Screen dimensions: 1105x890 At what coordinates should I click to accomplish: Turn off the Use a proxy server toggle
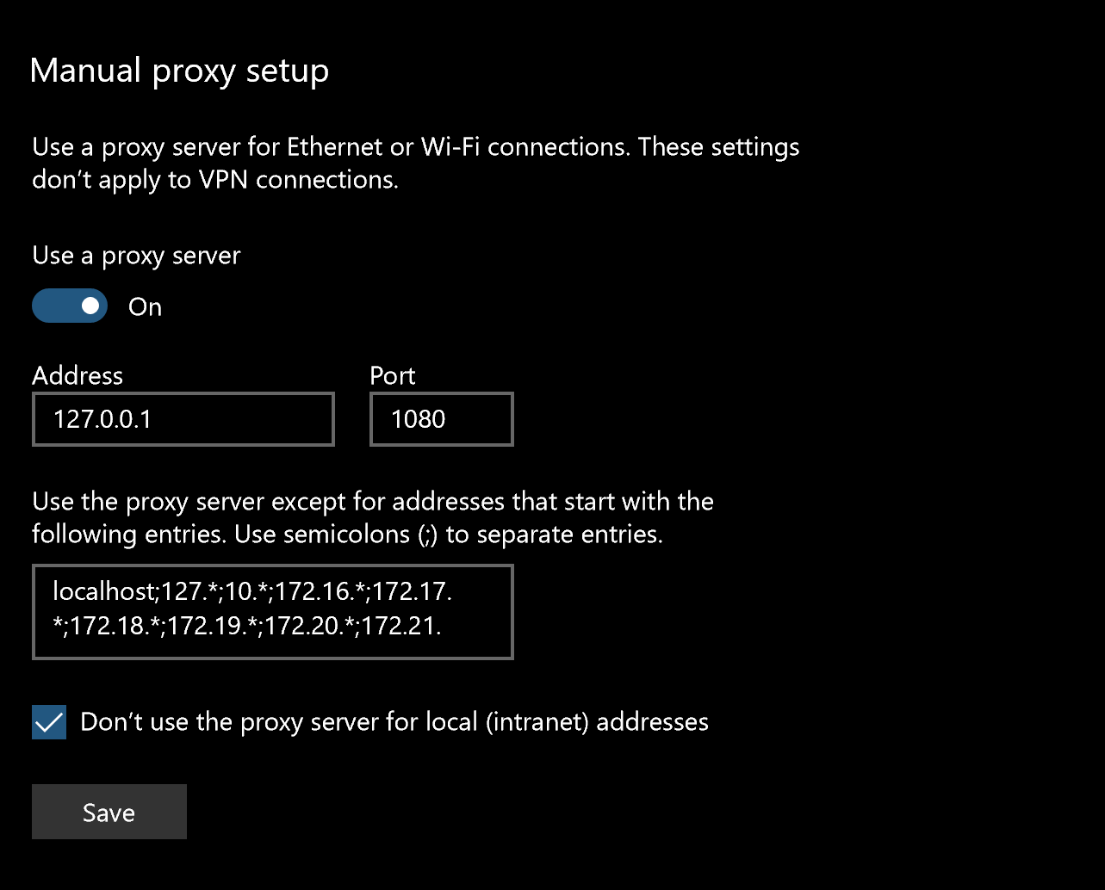[70, 306]
